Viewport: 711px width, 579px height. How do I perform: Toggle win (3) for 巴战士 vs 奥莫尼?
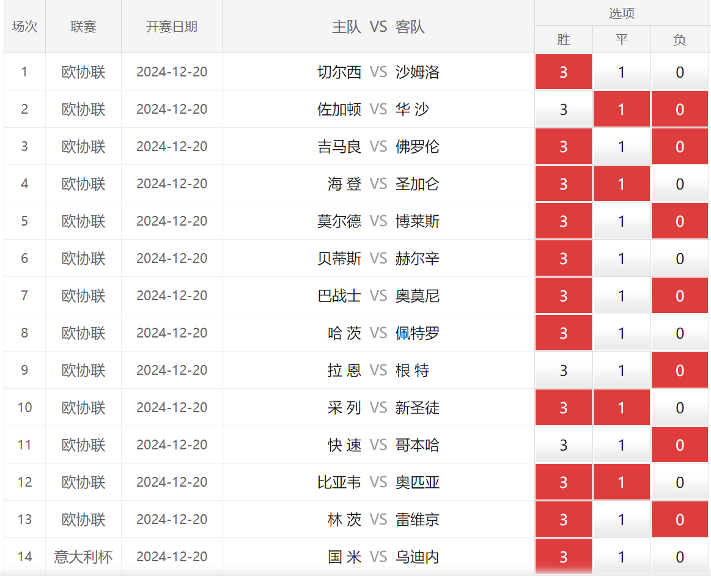[563, 296]
